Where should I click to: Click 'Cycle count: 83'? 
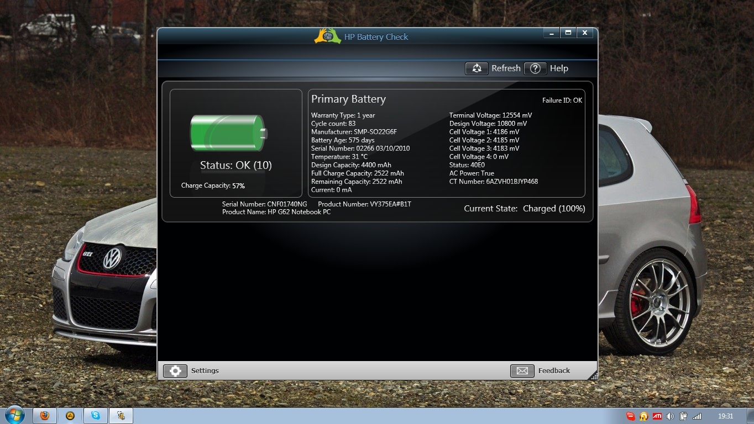(333, 124)
